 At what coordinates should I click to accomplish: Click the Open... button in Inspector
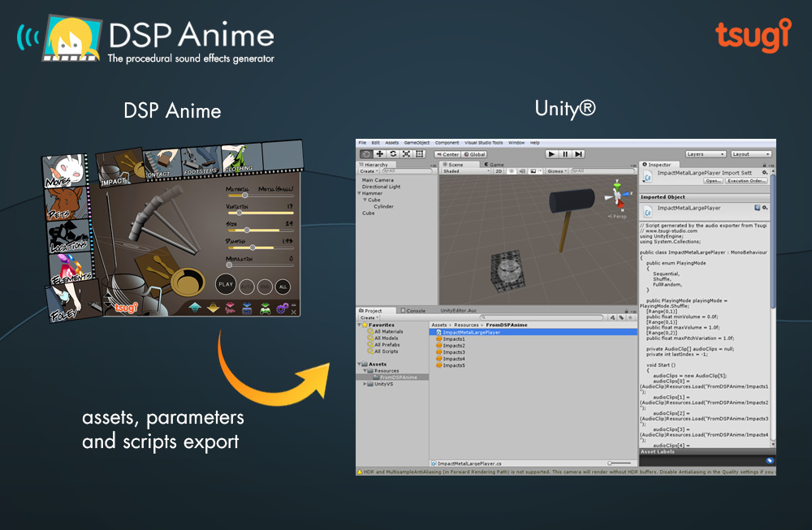coord(713,181)
